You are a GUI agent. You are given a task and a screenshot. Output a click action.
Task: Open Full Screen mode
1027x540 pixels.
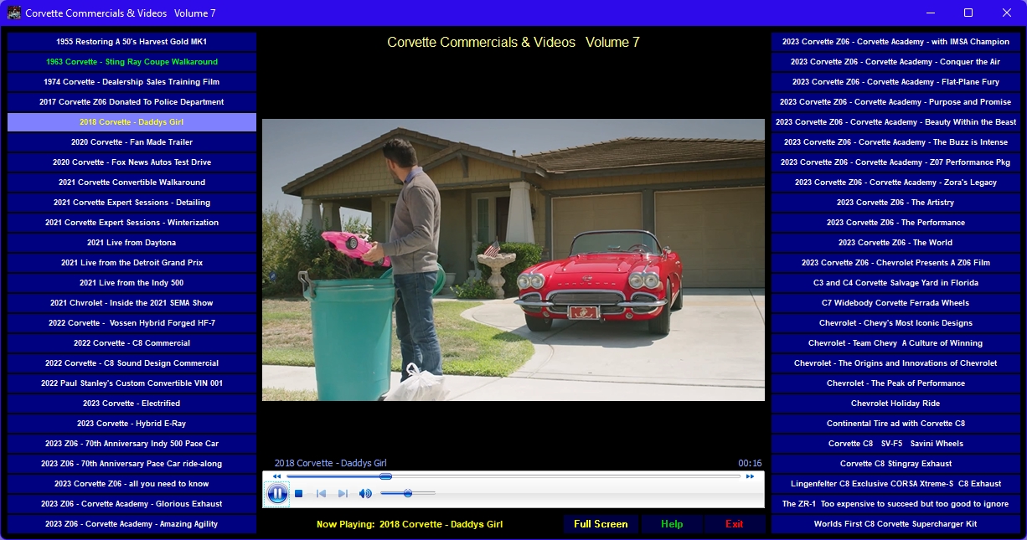pyautogui.click(x=601, y=524)
